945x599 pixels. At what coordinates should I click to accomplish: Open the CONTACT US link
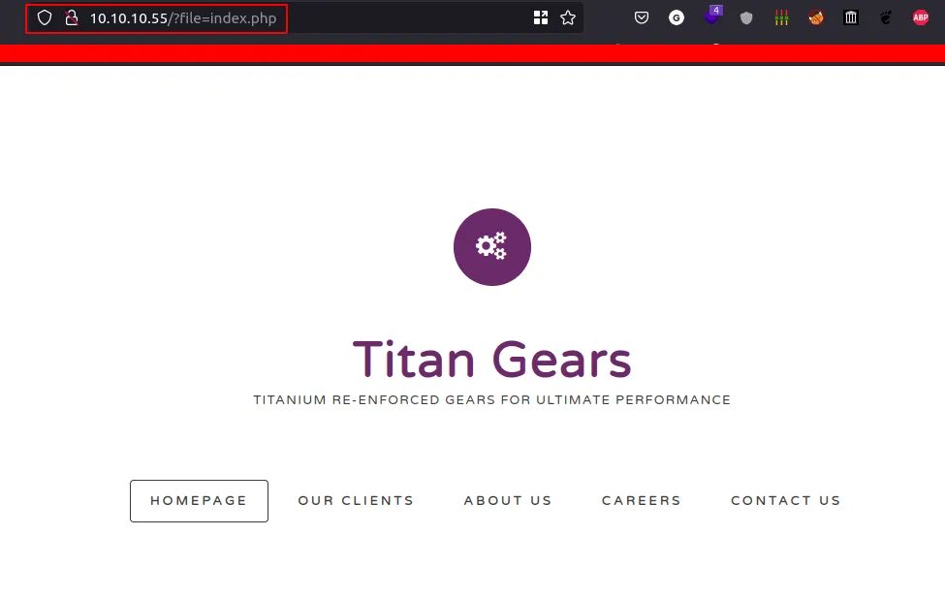tap(785, 500)
